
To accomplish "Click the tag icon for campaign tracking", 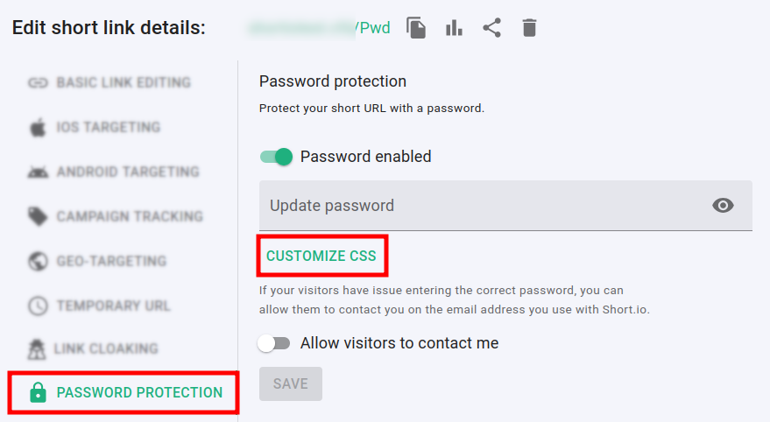I will click(38, 216).
